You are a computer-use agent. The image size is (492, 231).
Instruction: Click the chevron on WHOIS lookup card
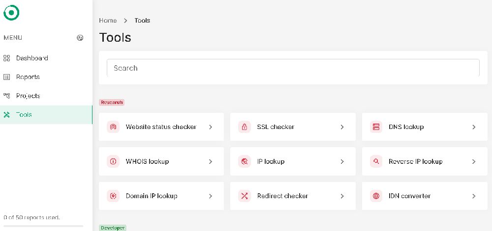[211, 161]
